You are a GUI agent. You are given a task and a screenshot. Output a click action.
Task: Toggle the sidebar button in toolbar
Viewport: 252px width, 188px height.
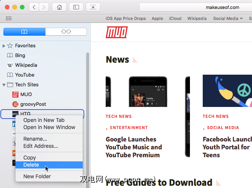(76, 7)
